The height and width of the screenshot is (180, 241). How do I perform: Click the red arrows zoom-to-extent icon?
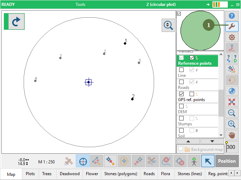tap(232, 102)
